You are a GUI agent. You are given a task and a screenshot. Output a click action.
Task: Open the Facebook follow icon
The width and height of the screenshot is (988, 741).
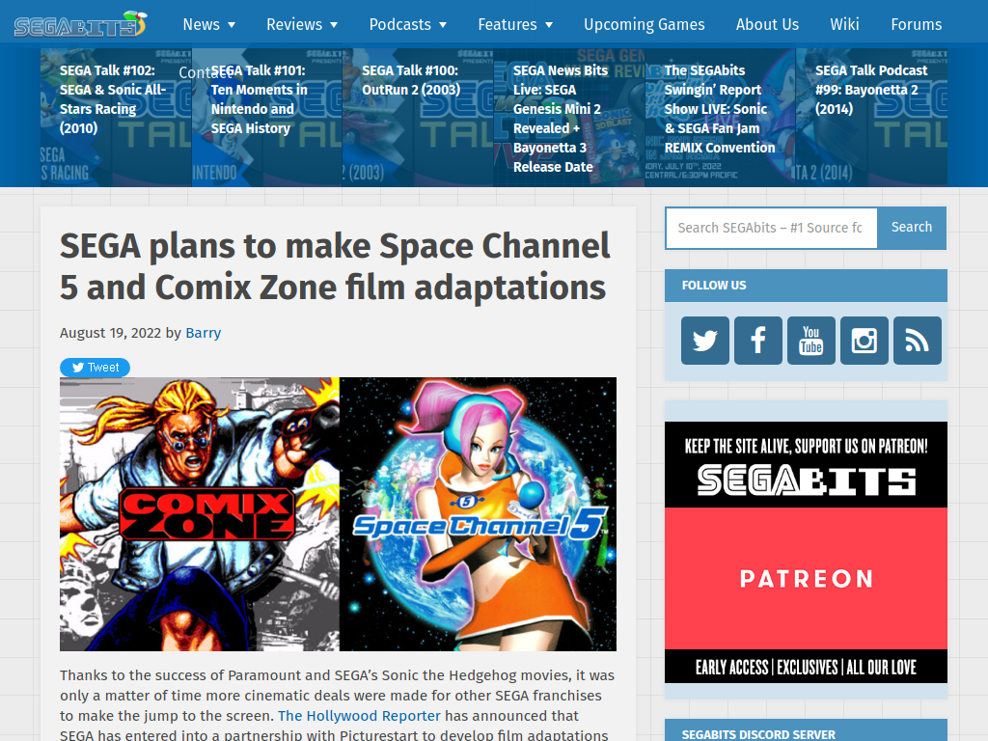pos(758,341)
